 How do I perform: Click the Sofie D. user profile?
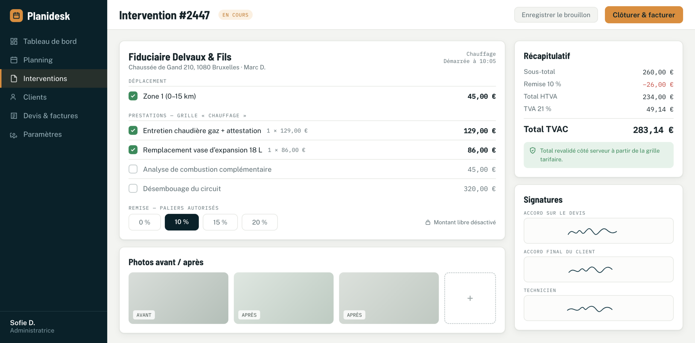coord(32,326)
